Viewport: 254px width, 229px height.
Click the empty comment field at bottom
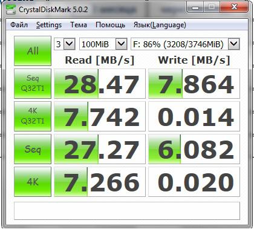[127, 211]
